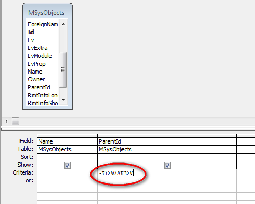
Task: Click Table cell under Name column
Action: 67,149
